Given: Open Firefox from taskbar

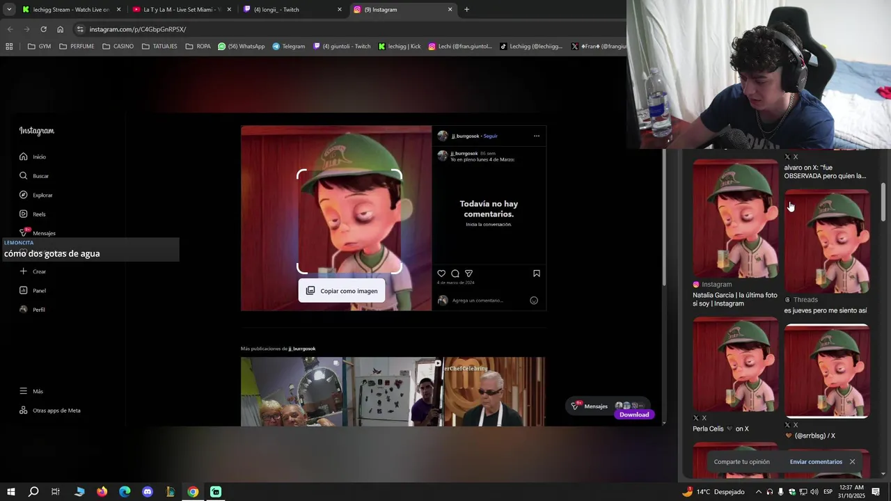Looking at the screenshot, I should tap(102, 492).
